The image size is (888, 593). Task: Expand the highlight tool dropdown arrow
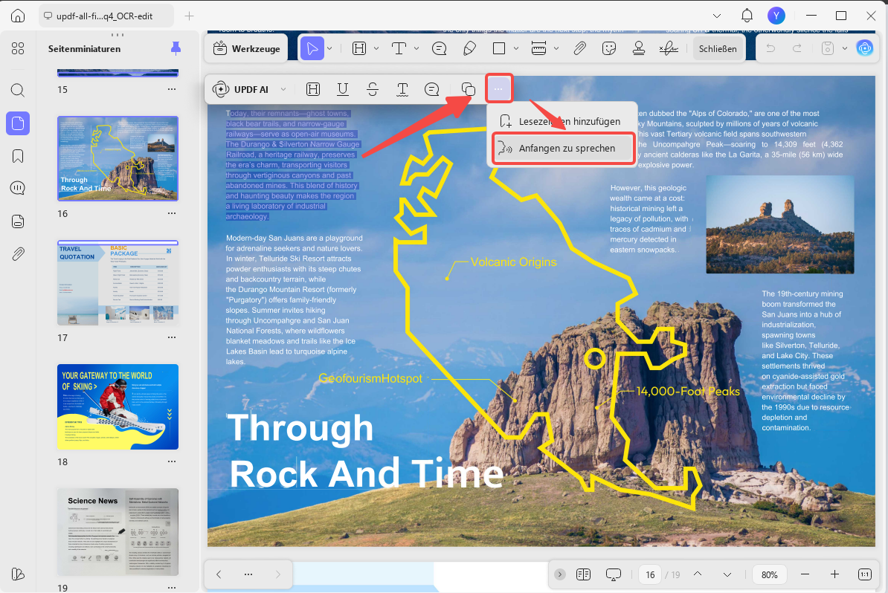tap(376, 48)
